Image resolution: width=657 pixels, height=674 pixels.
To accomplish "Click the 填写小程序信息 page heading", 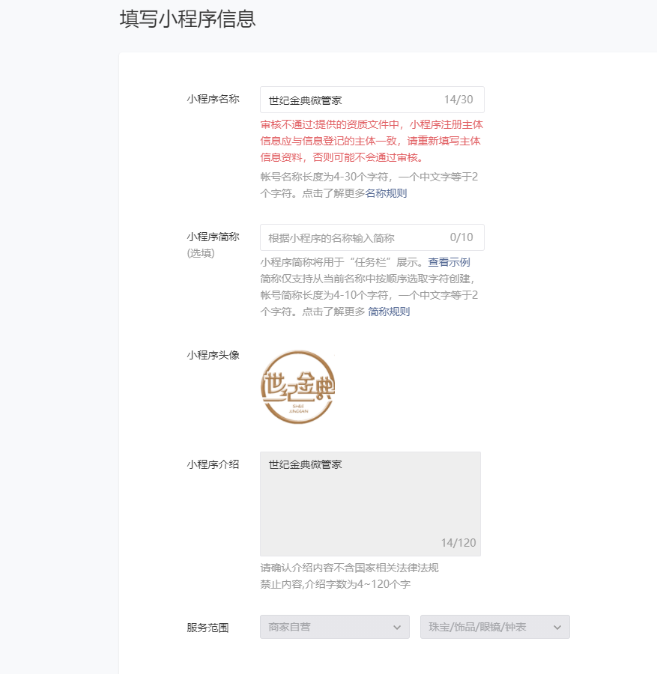I will pos(187,19).
